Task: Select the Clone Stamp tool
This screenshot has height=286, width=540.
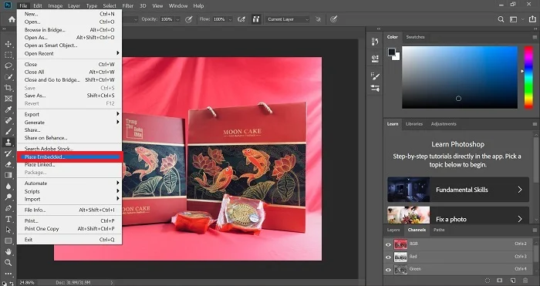Action: point(8,142)
